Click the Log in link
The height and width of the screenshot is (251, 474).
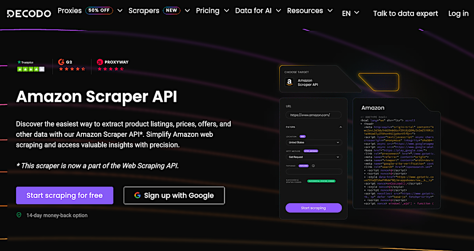click(x=458, y=14)
